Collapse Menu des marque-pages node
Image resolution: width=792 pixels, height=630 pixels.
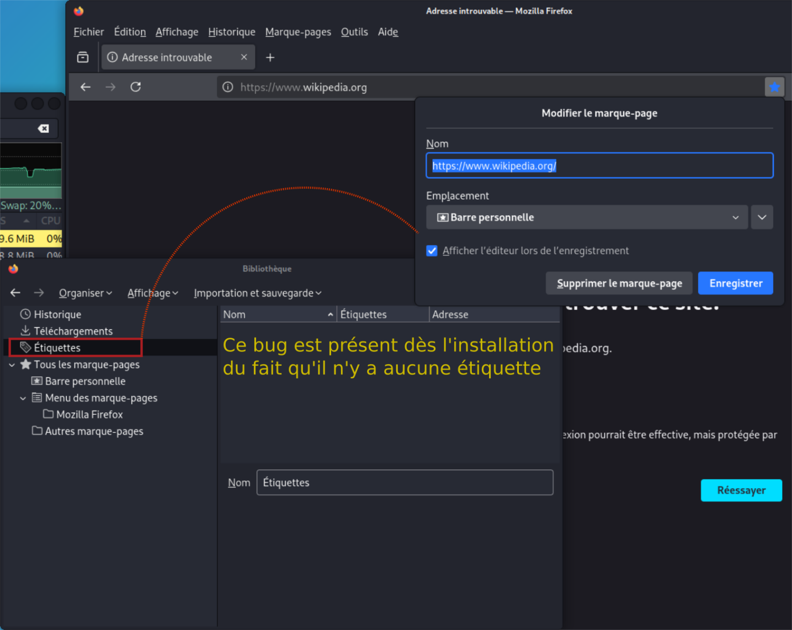click(x=23, y=398)
